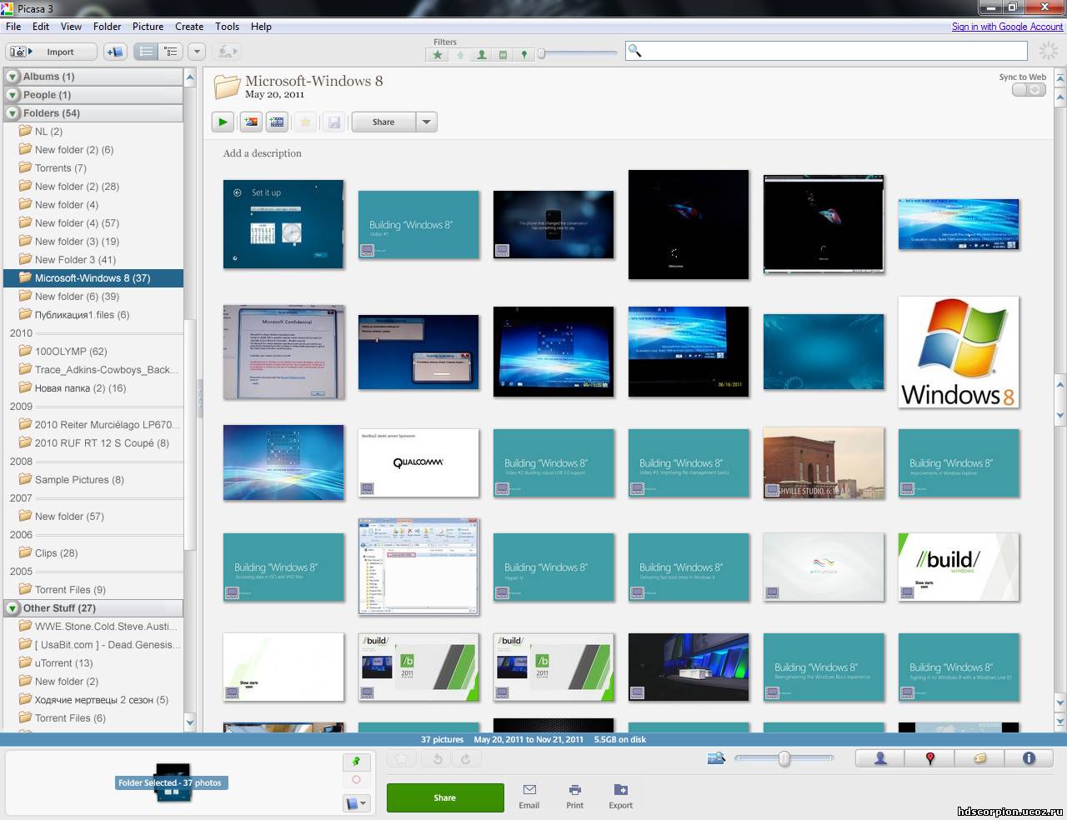Viewport: 1067px width, 820px height.
Task: Click the star toggle in bottom toolbar
Action: tap(401, 759)
